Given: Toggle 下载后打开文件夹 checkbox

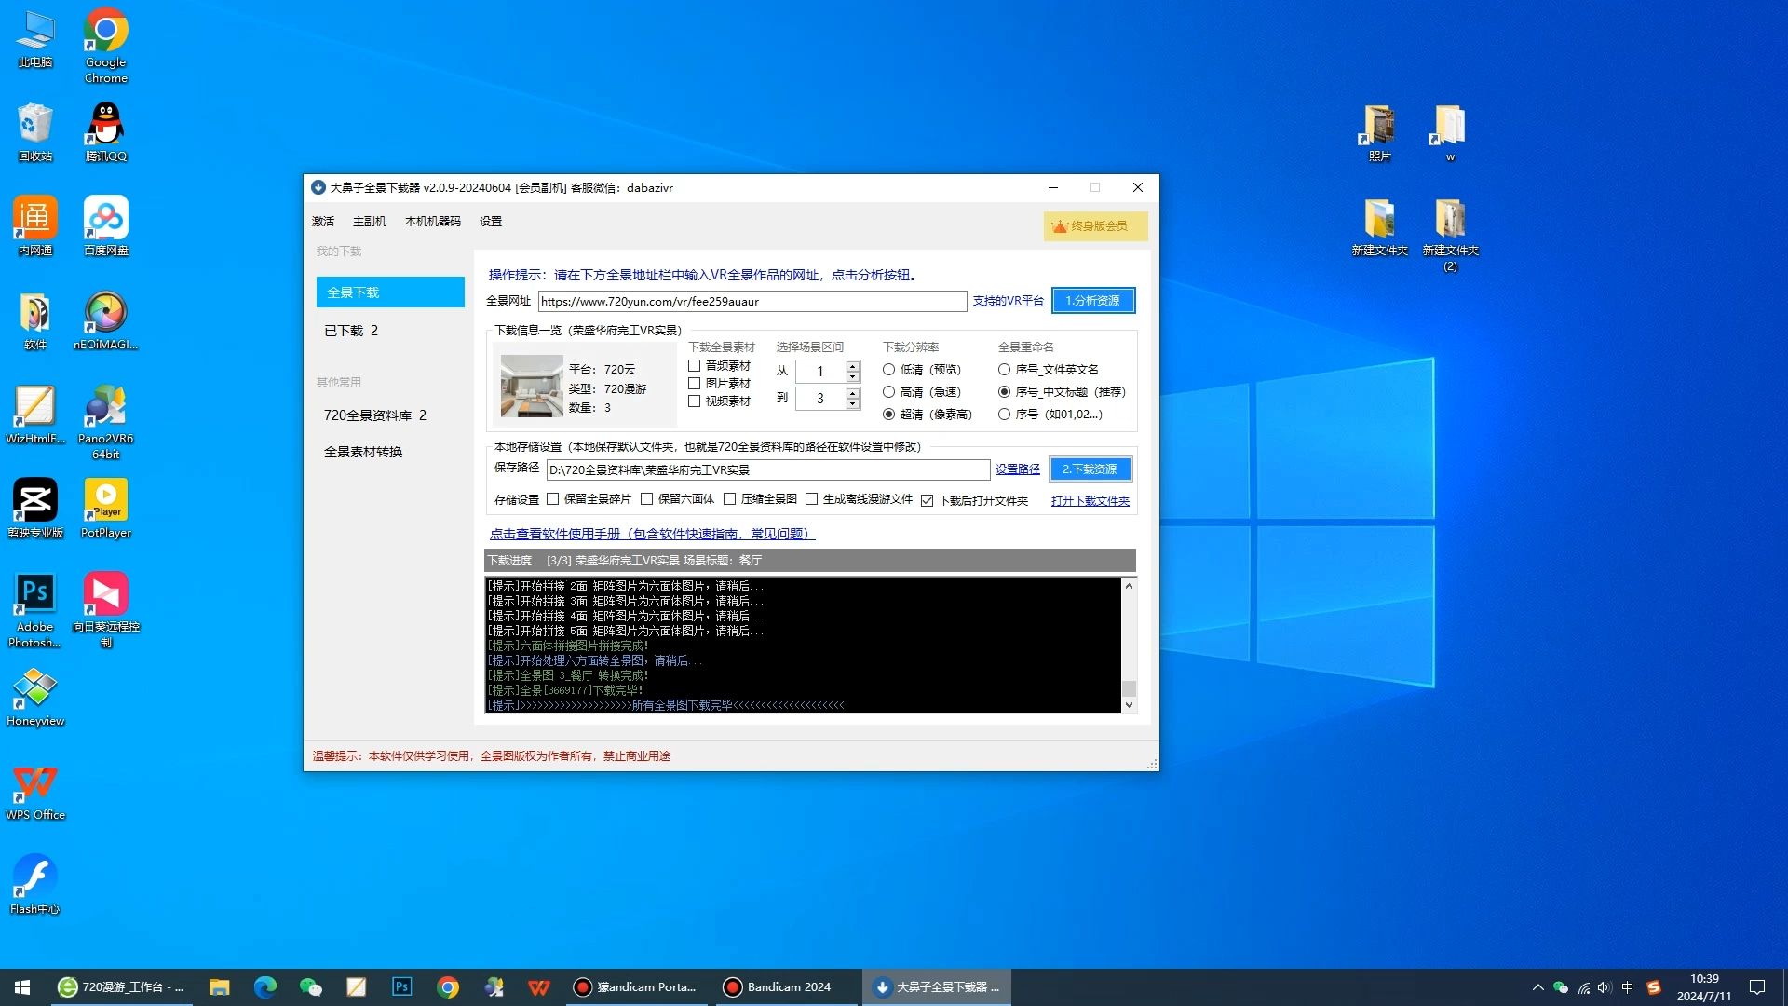Looking at the screenshot, I should click(927, 501).
